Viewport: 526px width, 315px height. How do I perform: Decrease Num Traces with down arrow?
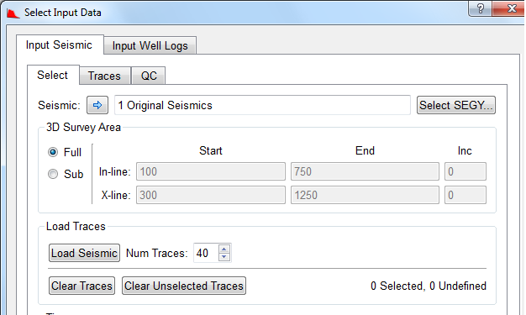[x=224, y=257]
